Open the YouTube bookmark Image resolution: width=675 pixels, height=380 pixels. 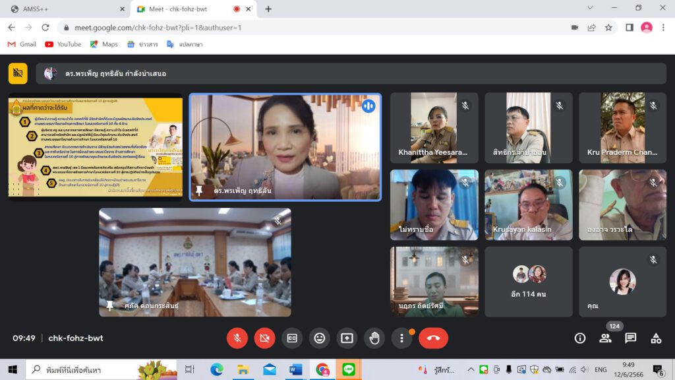[63, 44]
